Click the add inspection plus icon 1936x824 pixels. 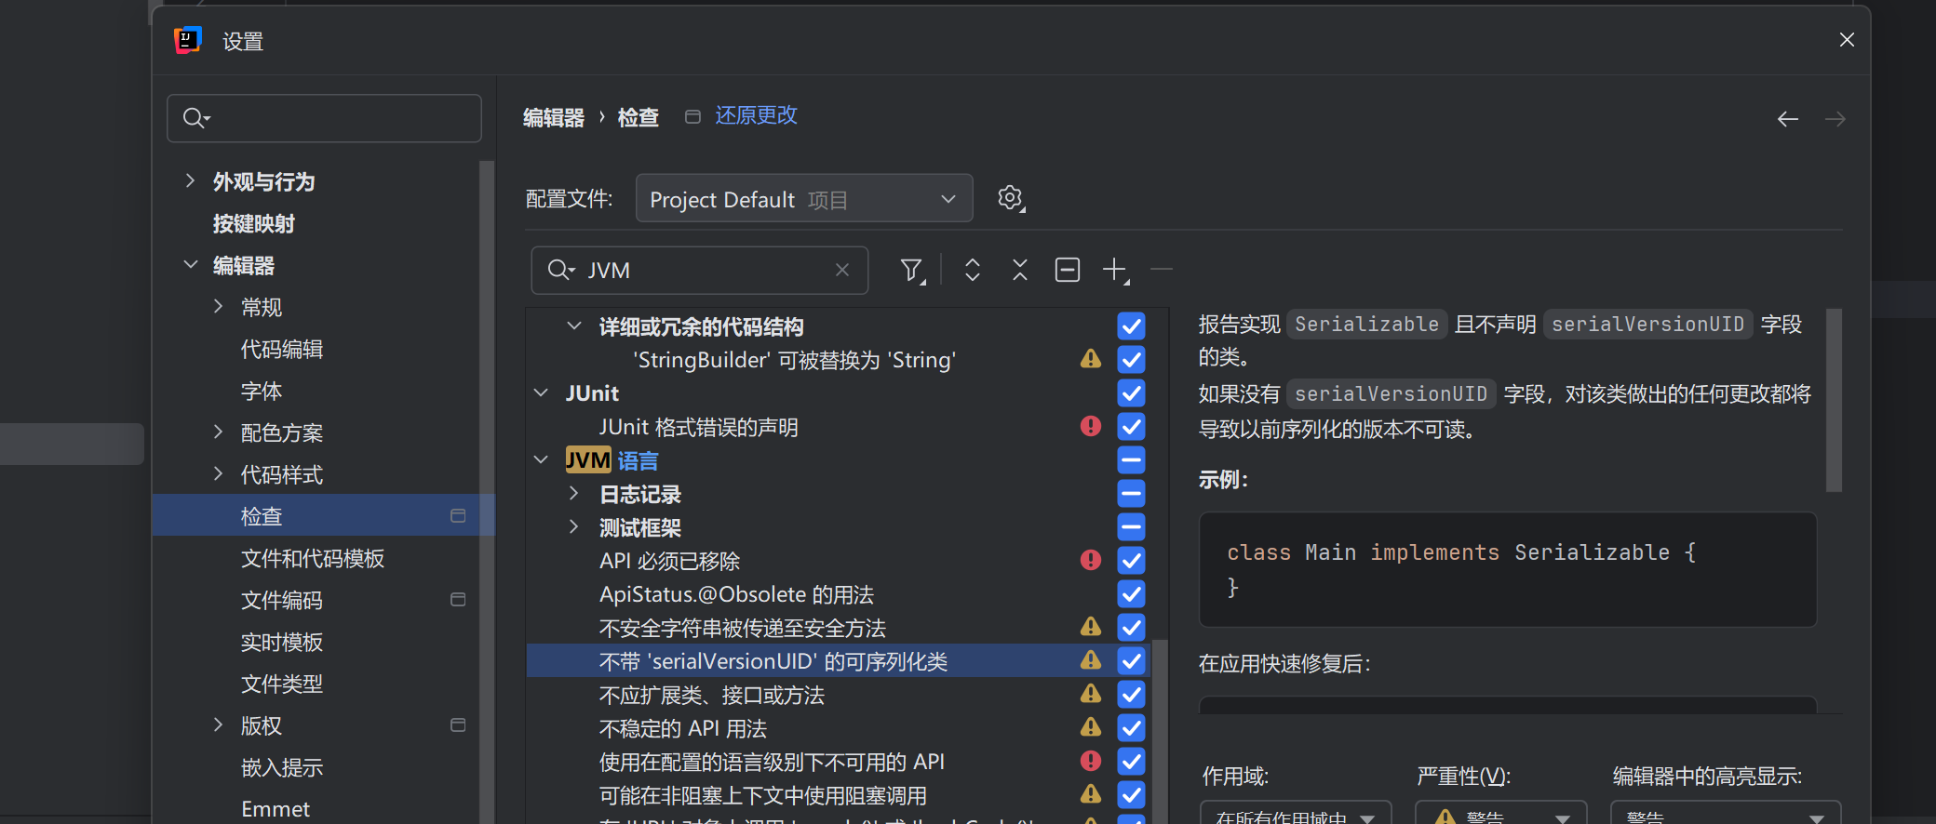(x=1114, y=270)
